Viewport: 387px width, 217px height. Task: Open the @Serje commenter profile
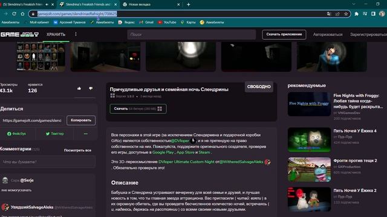coord(27,180)
